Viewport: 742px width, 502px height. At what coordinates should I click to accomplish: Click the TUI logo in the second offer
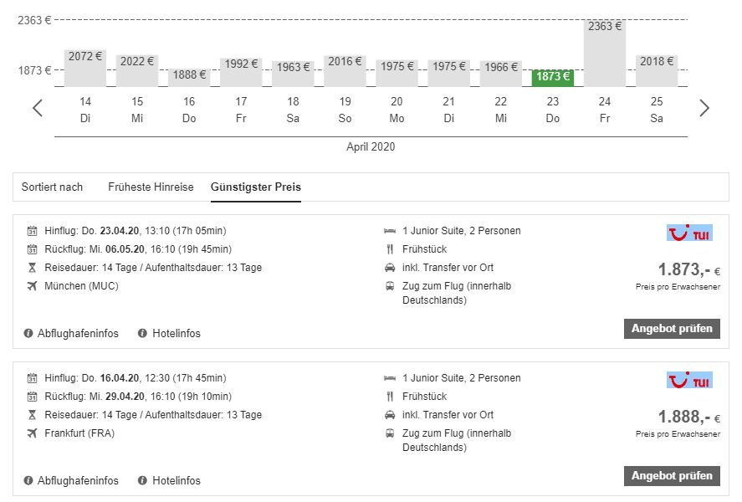coord(689,380)
